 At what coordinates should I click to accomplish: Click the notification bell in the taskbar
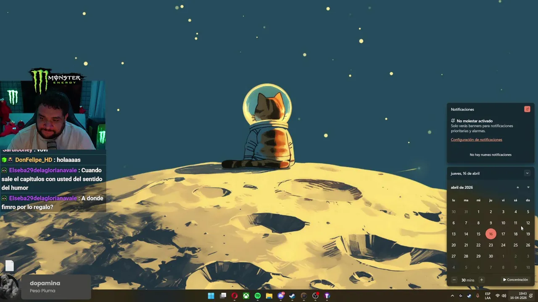click(x=531, y=296)
